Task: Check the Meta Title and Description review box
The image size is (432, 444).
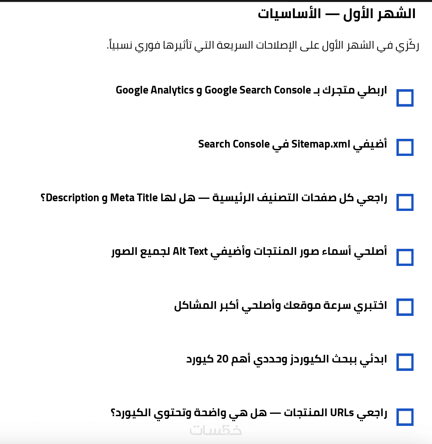Action: click(405, 203)
